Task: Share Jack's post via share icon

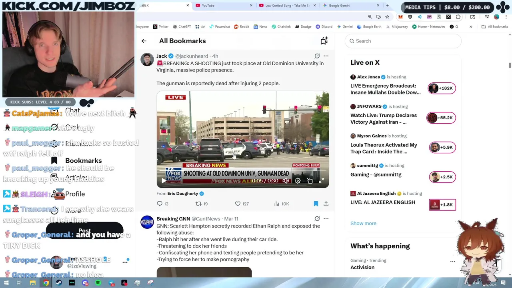Action: pyautogui.click(x=326, y=204)
